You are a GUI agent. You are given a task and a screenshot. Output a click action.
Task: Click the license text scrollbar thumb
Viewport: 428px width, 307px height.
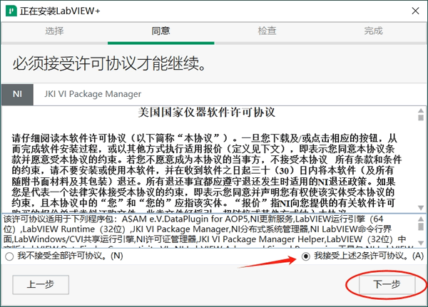pos(421,118)
